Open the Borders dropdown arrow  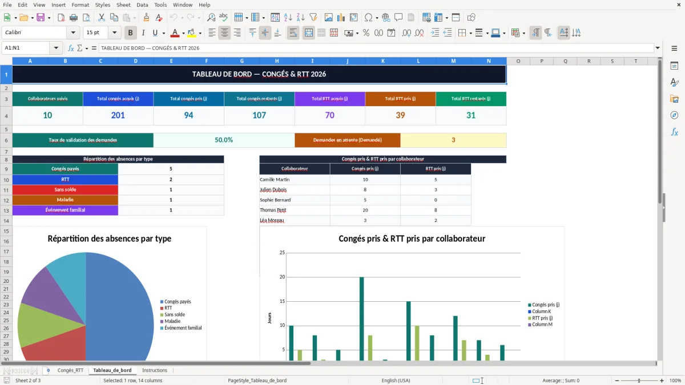pos(470,33)
